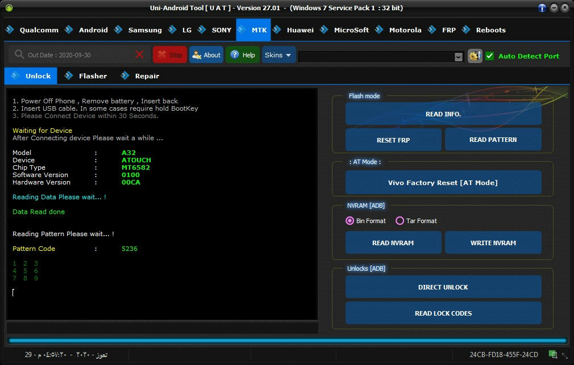Minimize the Uni-Android Tool window
Image resolution: width=574 pixels, height=365 pixels.
click(554, 8)
